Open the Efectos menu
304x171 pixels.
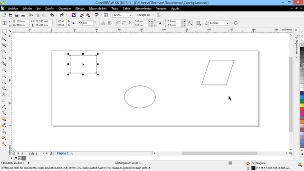(80, 9)
